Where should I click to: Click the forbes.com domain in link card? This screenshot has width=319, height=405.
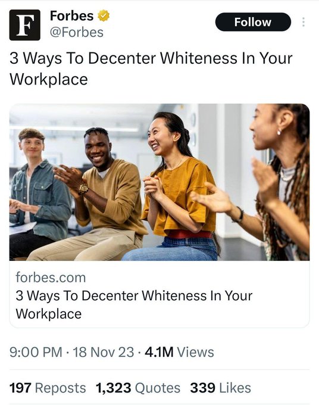point(51,278)
